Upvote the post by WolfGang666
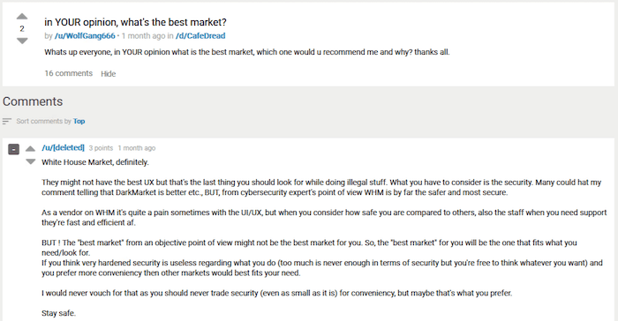 pyautogui.click(x=22, y=17)
